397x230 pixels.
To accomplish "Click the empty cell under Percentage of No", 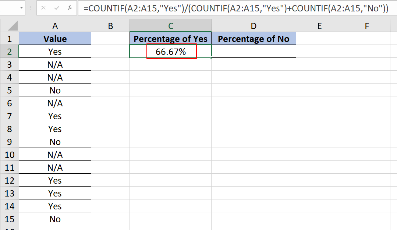I will pyautogui.click(x=254, y=51).
